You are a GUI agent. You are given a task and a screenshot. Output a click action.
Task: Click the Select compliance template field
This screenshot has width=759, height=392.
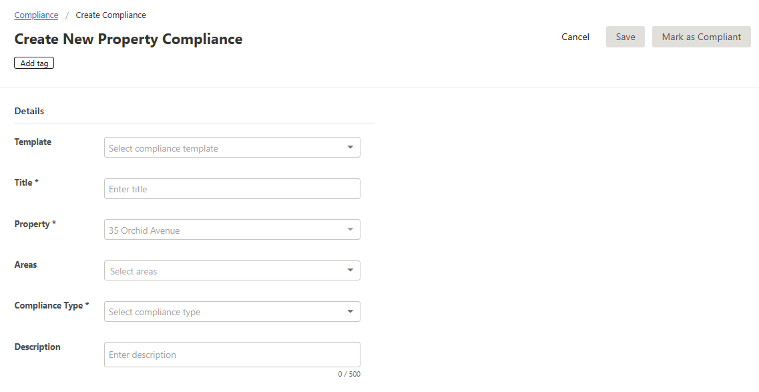[x=224, y=148]
